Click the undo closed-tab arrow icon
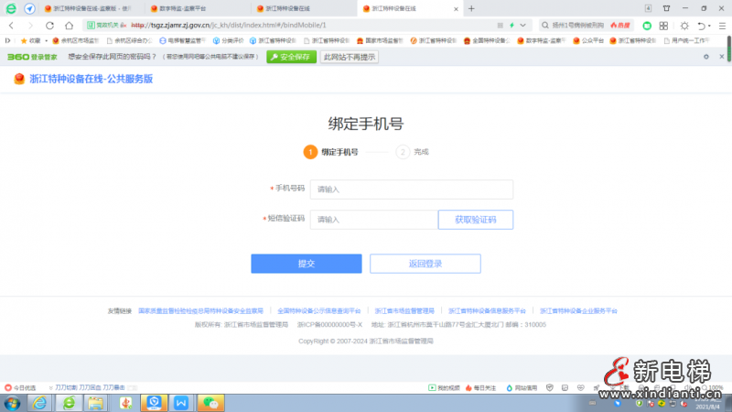732x412 pixels. tap(701, 26)
